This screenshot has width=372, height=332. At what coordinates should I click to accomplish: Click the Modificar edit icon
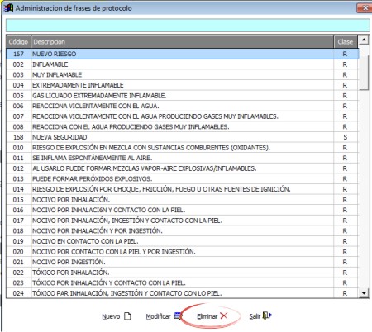[x=178, y=316]
